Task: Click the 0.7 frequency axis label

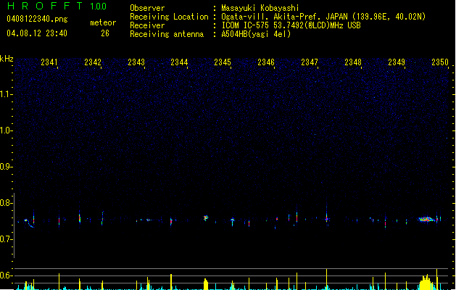Action: coord(5,239)
